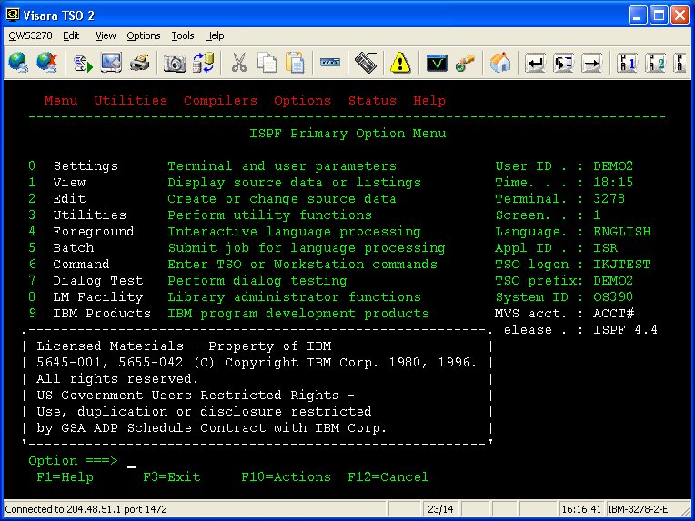Click F1=Help function key label
Viewport: 695px width, 521px height.
click(x=65, y=477)
